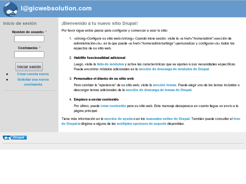Click the Inicio de sesión heading

[20, 23]
